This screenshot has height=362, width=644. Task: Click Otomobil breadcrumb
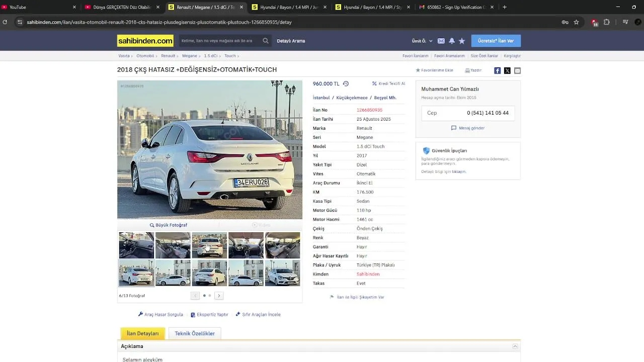[x=145, y=56]
